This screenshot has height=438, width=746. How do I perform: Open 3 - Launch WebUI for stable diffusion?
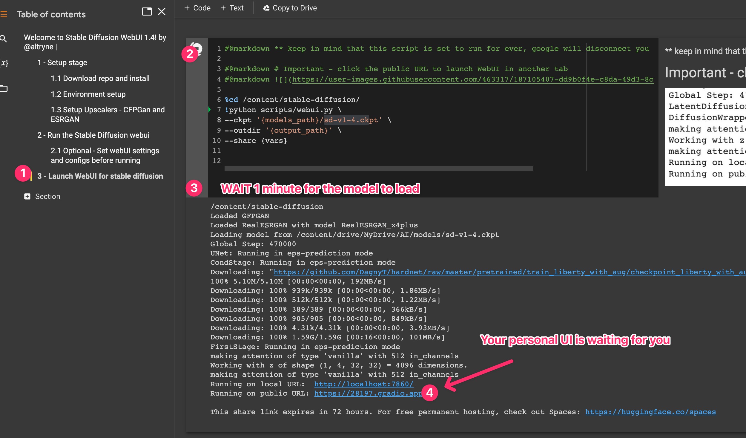100,176
